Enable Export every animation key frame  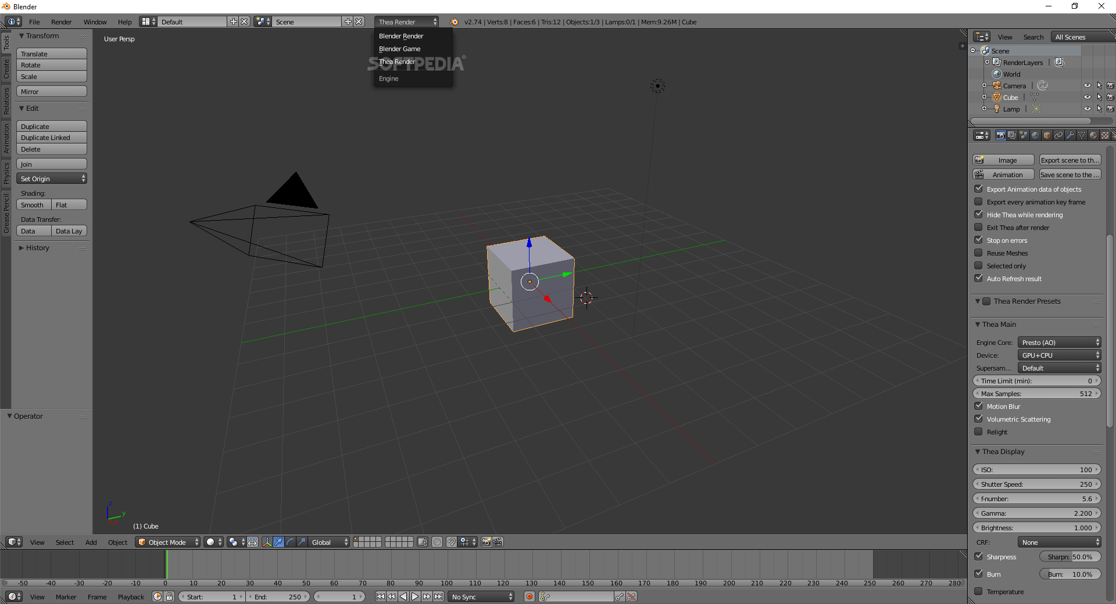coord(978,202)
